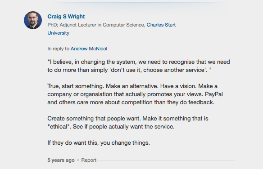Click the Craig S Wright author name
This screenshot has width=263, height=169.
pyautogui.click(x=66, y=17)
